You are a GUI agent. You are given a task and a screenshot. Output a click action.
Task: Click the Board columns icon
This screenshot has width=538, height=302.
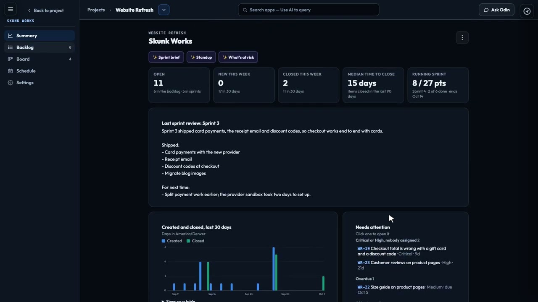[x=11, y=59]
